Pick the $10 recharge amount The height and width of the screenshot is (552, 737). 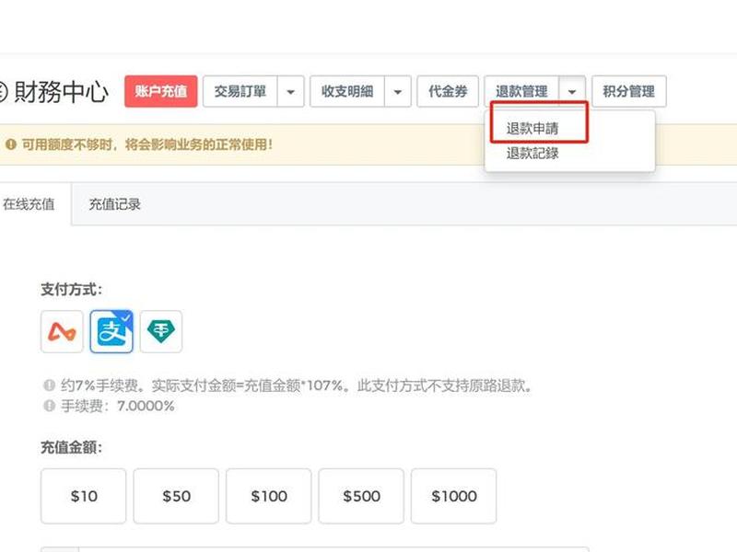(x=84, y=496)
